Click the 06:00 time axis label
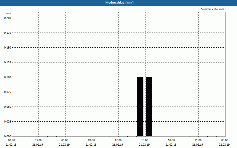This screenshot has height=148, width=237. (x=65, y=140)
